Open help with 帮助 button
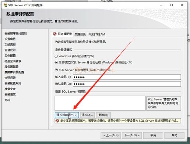 [x=175, y=135]
